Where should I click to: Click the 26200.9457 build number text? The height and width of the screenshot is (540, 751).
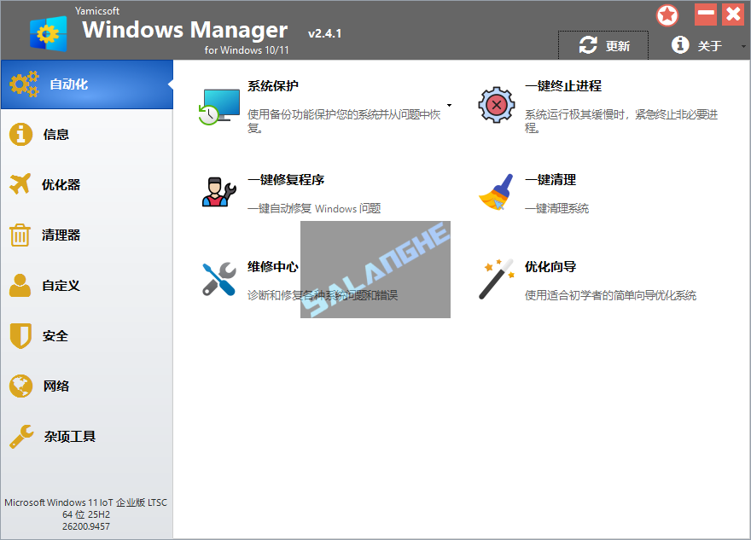pos(86,526)
